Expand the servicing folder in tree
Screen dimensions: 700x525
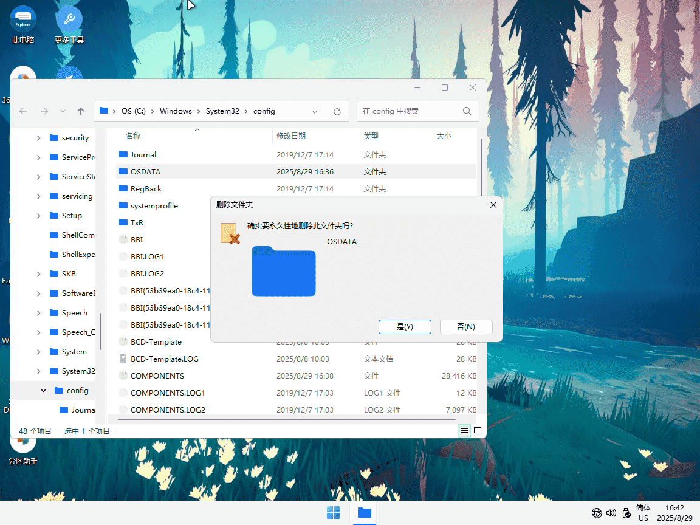[39, 196]
